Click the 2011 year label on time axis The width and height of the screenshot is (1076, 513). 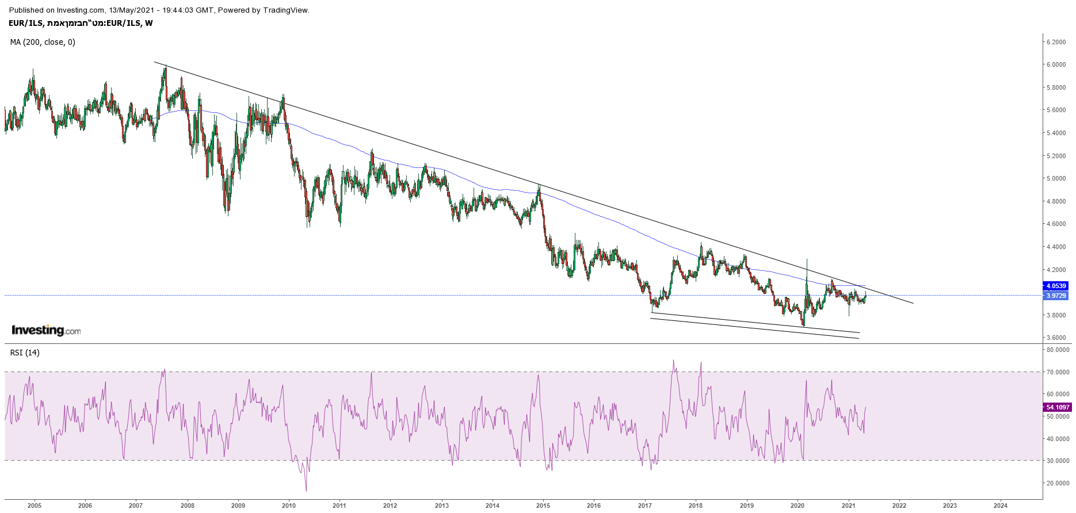339,506
